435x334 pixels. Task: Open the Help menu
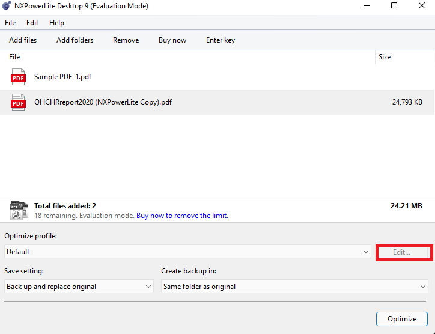coord(56,23)
